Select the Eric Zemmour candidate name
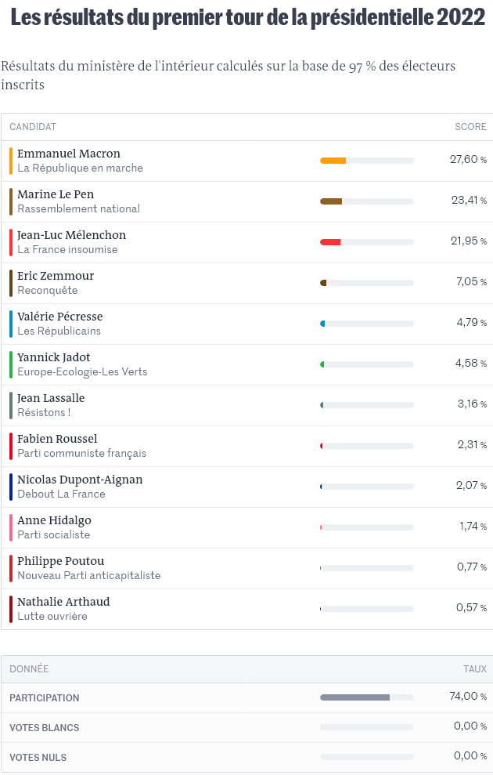This screenshot has width=493, height=775. [56, 276]
